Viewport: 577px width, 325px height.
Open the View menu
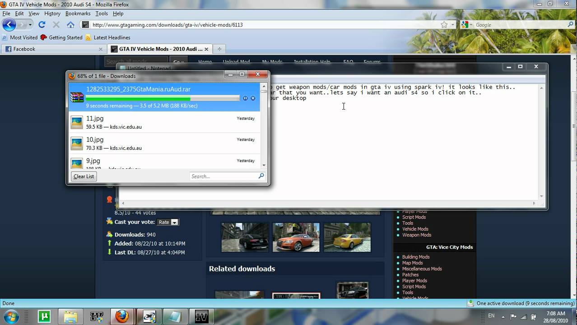pos(34,14)
